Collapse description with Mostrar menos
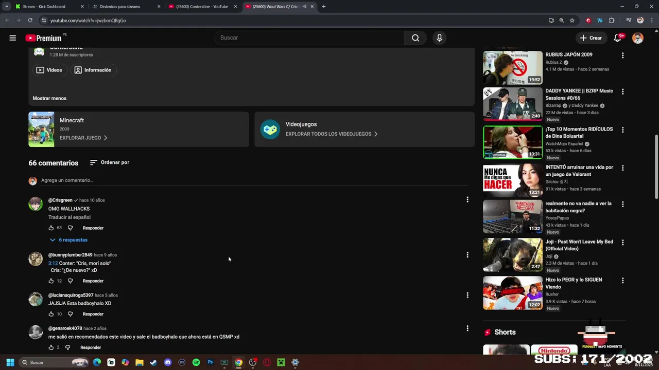Viewport: 659px width, 370px height. (49, 98)
